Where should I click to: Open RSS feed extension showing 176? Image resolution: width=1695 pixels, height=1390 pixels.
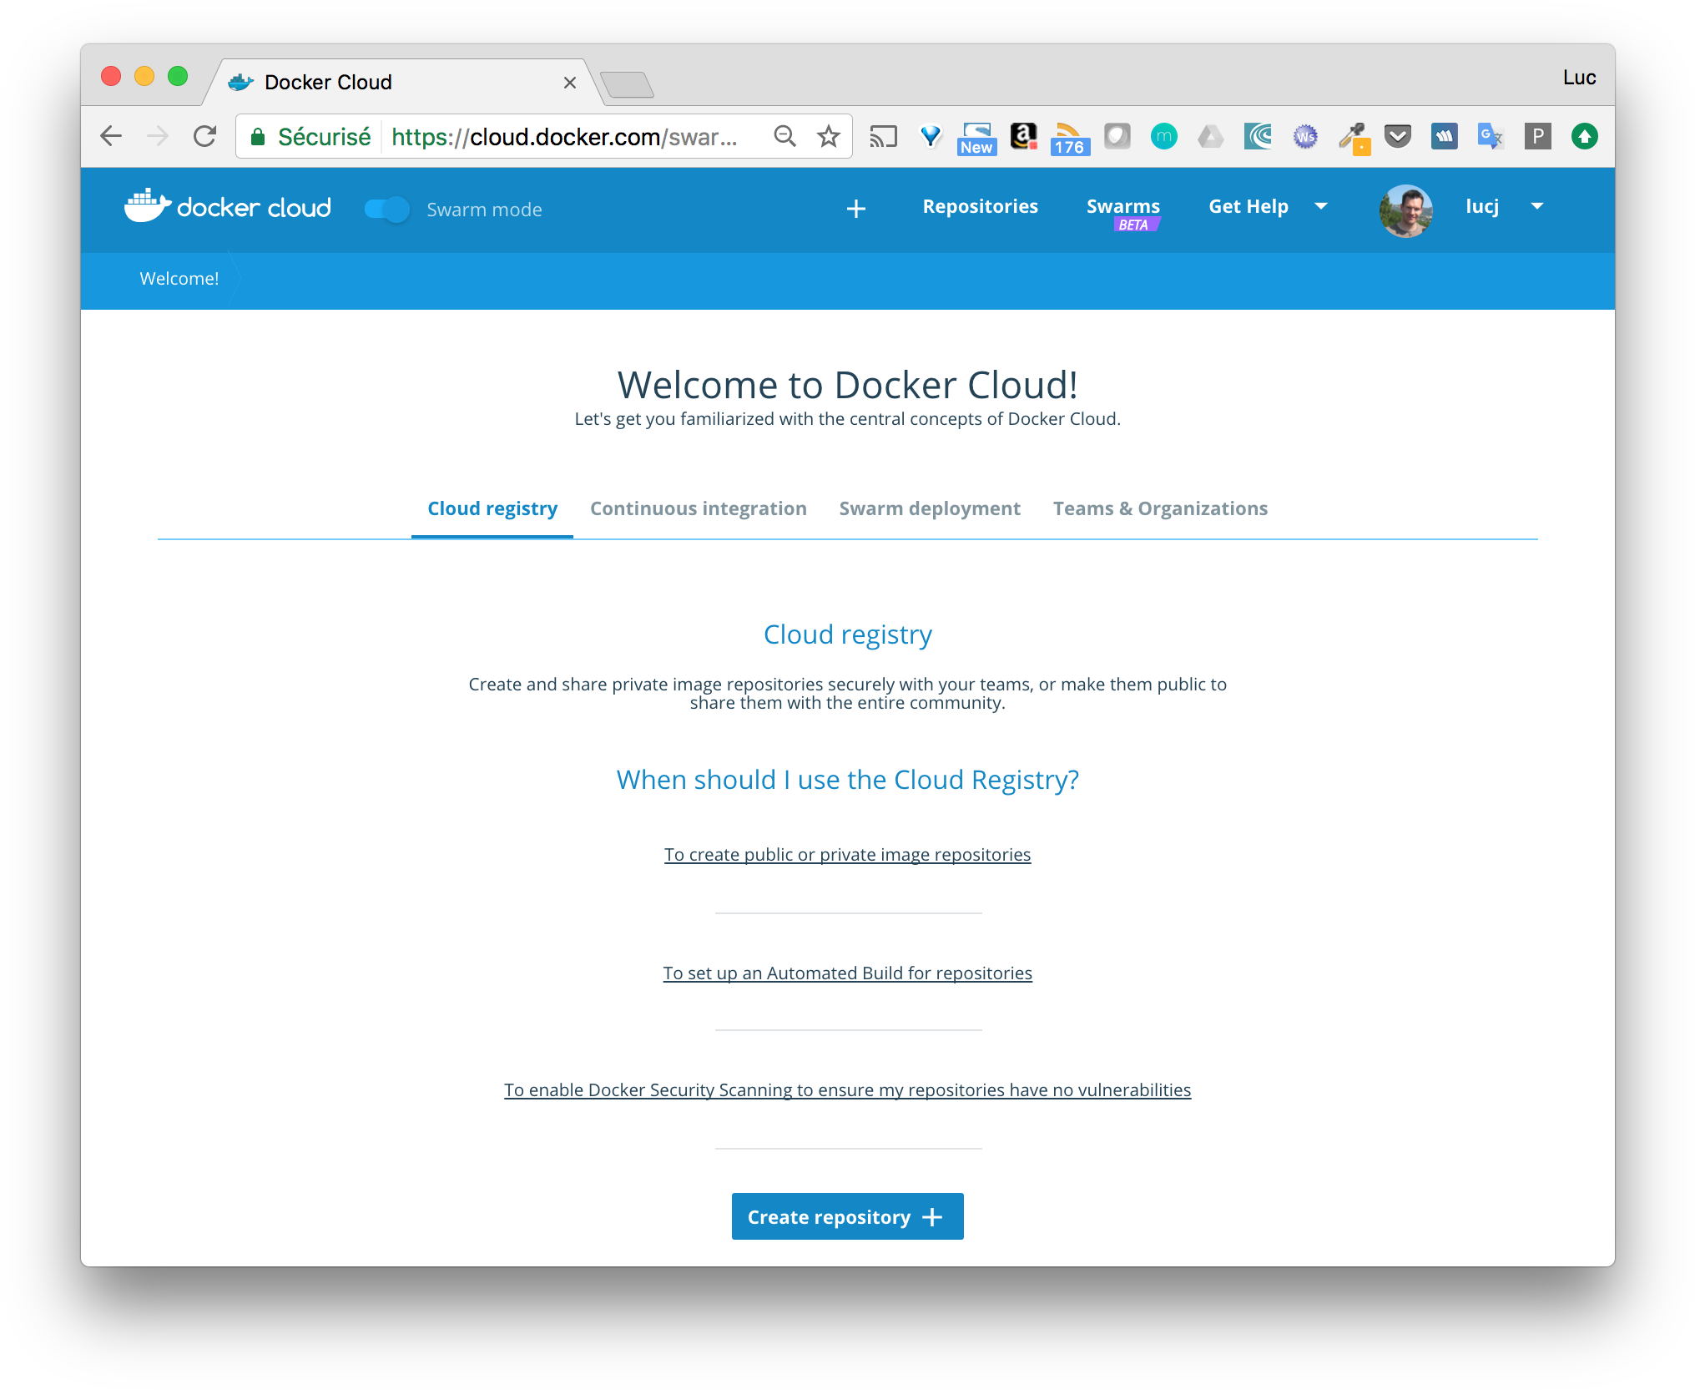(1070, 139)
